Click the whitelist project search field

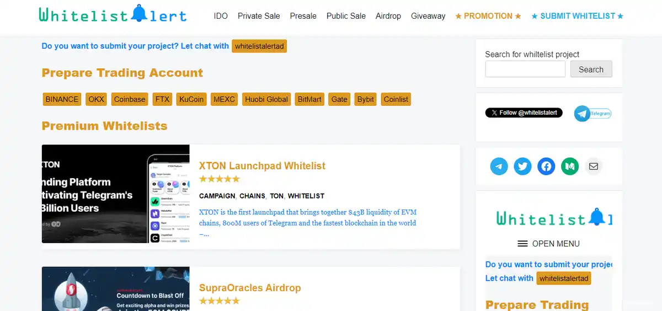pos(525,69)
